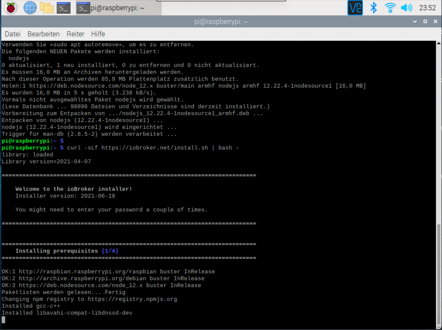Open the Reiter menu
The width and height of the screenshot is (442, 330).
coord(76,34)
